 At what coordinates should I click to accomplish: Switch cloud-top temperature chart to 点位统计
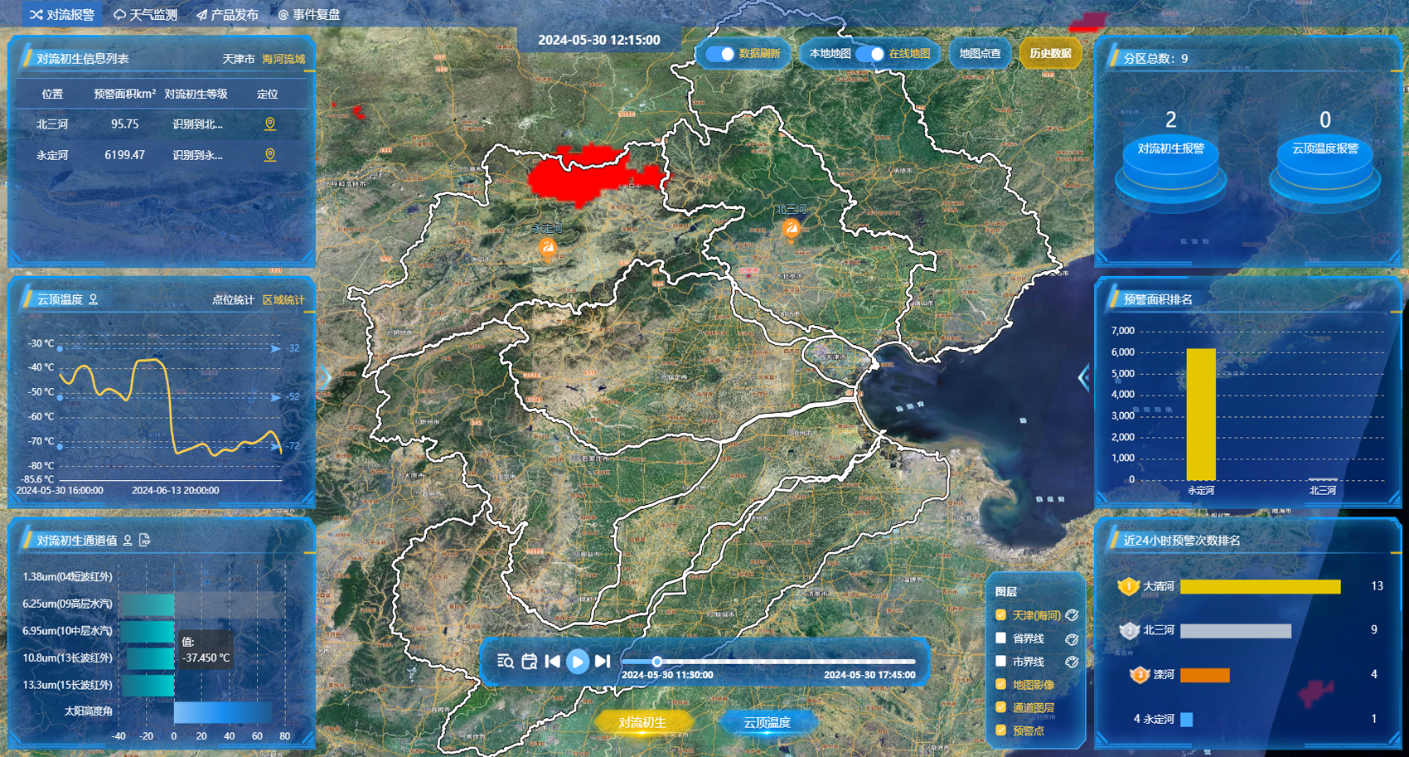point(233,300)
